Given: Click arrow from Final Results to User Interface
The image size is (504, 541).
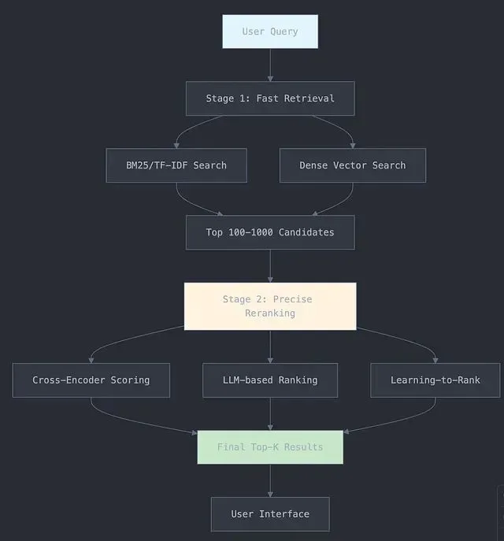Looking at the screenshot, I should coord(270,480).
